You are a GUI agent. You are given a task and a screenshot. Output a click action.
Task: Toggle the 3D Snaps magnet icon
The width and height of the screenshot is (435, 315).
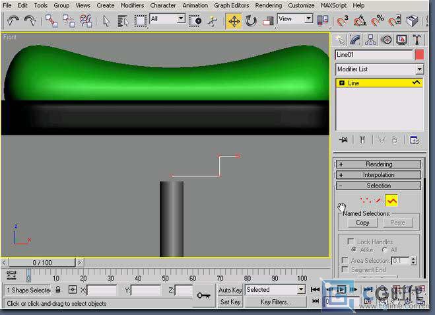tap(342, 21)
